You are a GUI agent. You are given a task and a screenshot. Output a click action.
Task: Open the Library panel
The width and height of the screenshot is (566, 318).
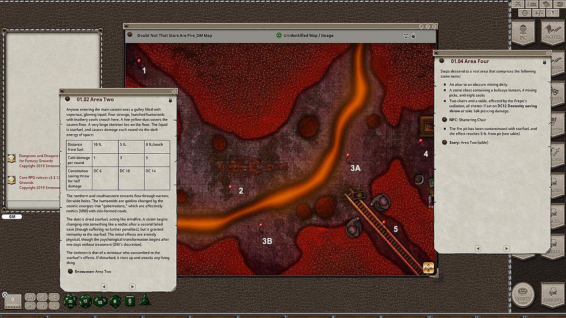(553, 295)
